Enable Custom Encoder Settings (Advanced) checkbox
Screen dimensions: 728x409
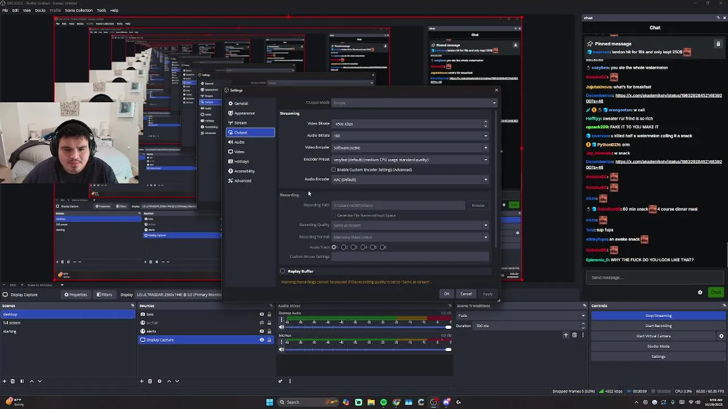(x=373, y=170)
